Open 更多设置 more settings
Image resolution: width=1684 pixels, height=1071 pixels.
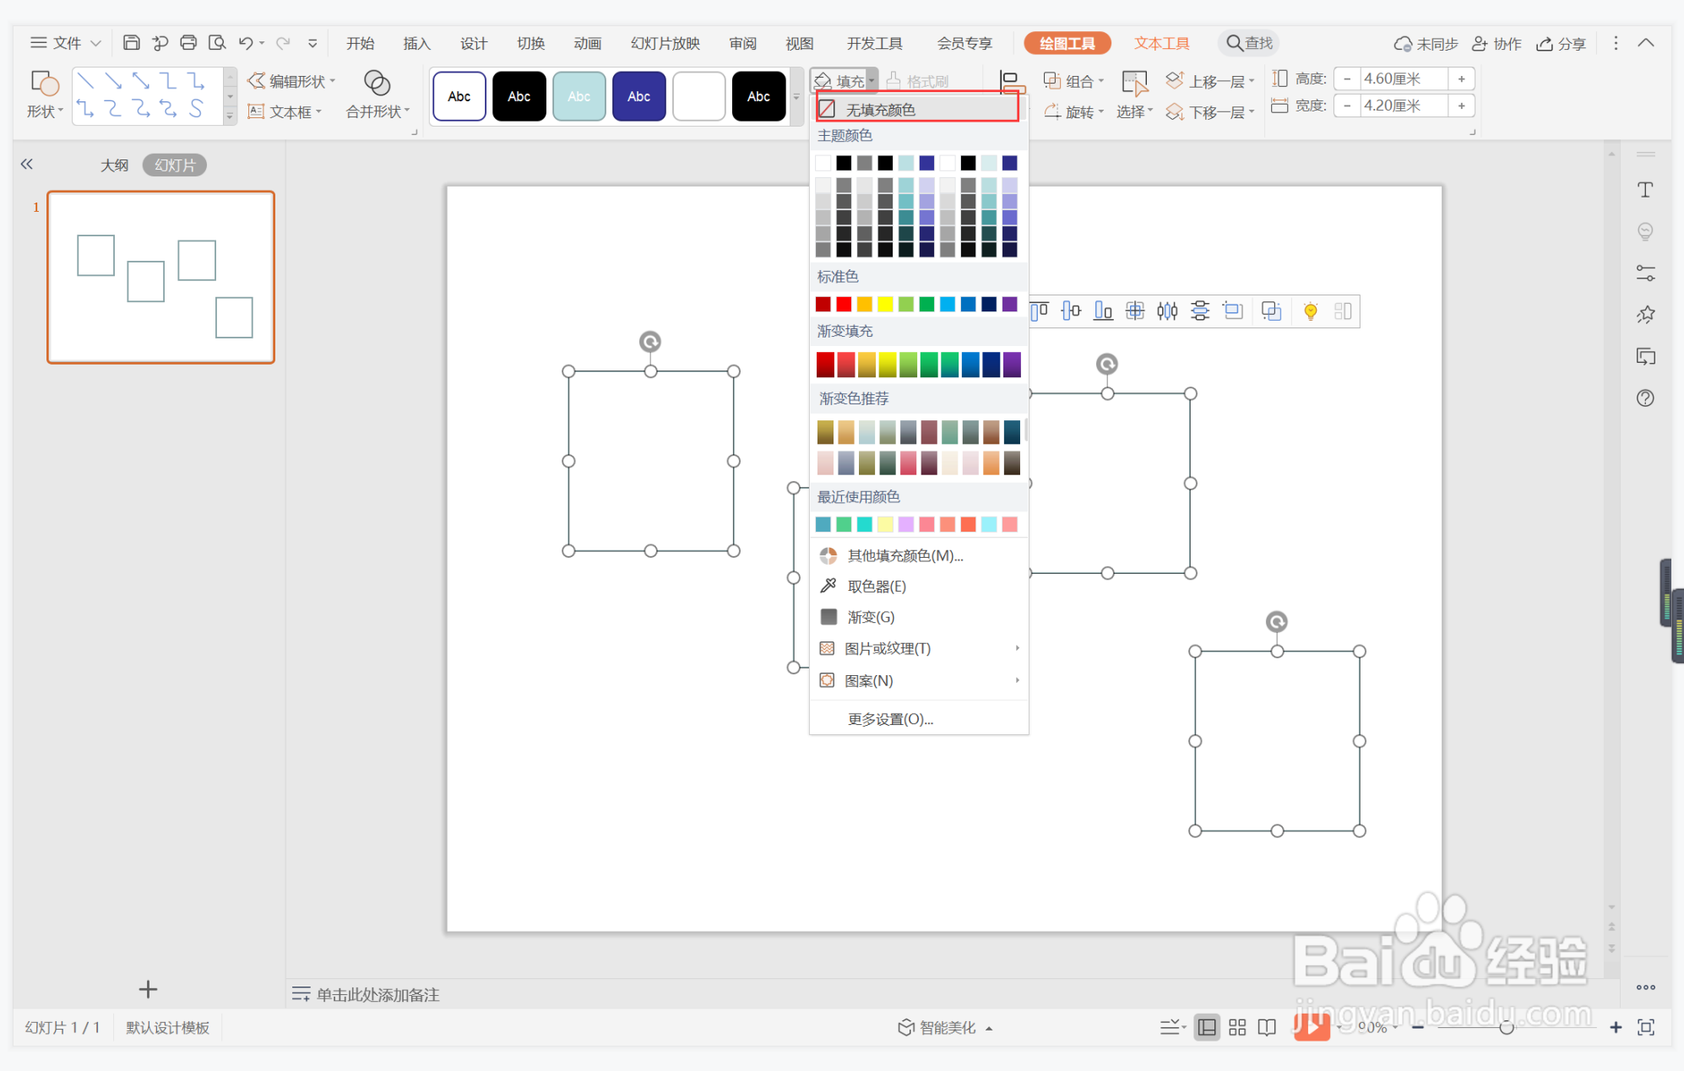point(919,719)
